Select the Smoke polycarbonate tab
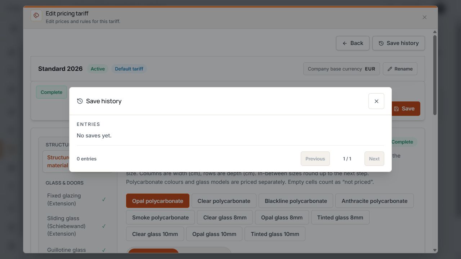This screenshot has height=259, width=461. click(x=160, y=217)
